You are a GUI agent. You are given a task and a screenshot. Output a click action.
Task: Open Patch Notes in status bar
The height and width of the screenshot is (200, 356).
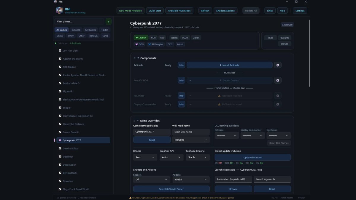(287, 198)
